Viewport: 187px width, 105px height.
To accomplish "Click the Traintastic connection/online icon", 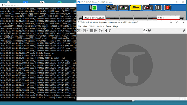I will (x=79, y=31).
